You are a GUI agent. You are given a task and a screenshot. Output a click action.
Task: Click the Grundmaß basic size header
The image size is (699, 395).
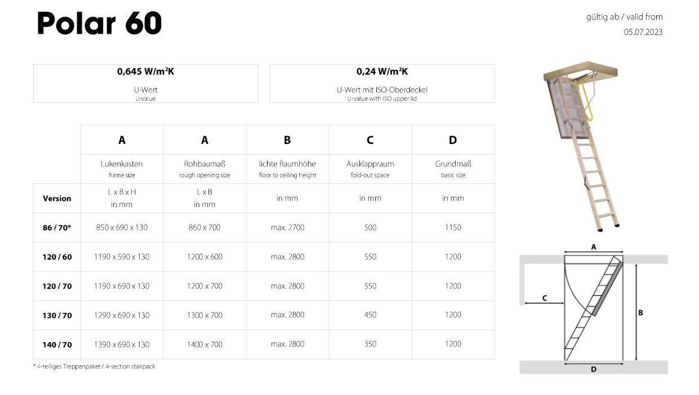click(453, 168)
